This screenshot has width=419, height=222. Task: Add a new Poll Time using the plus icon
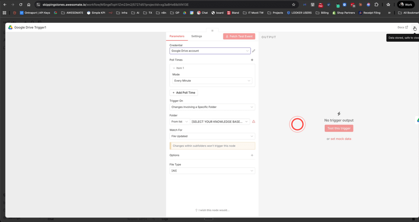click(x=252, y=60)
